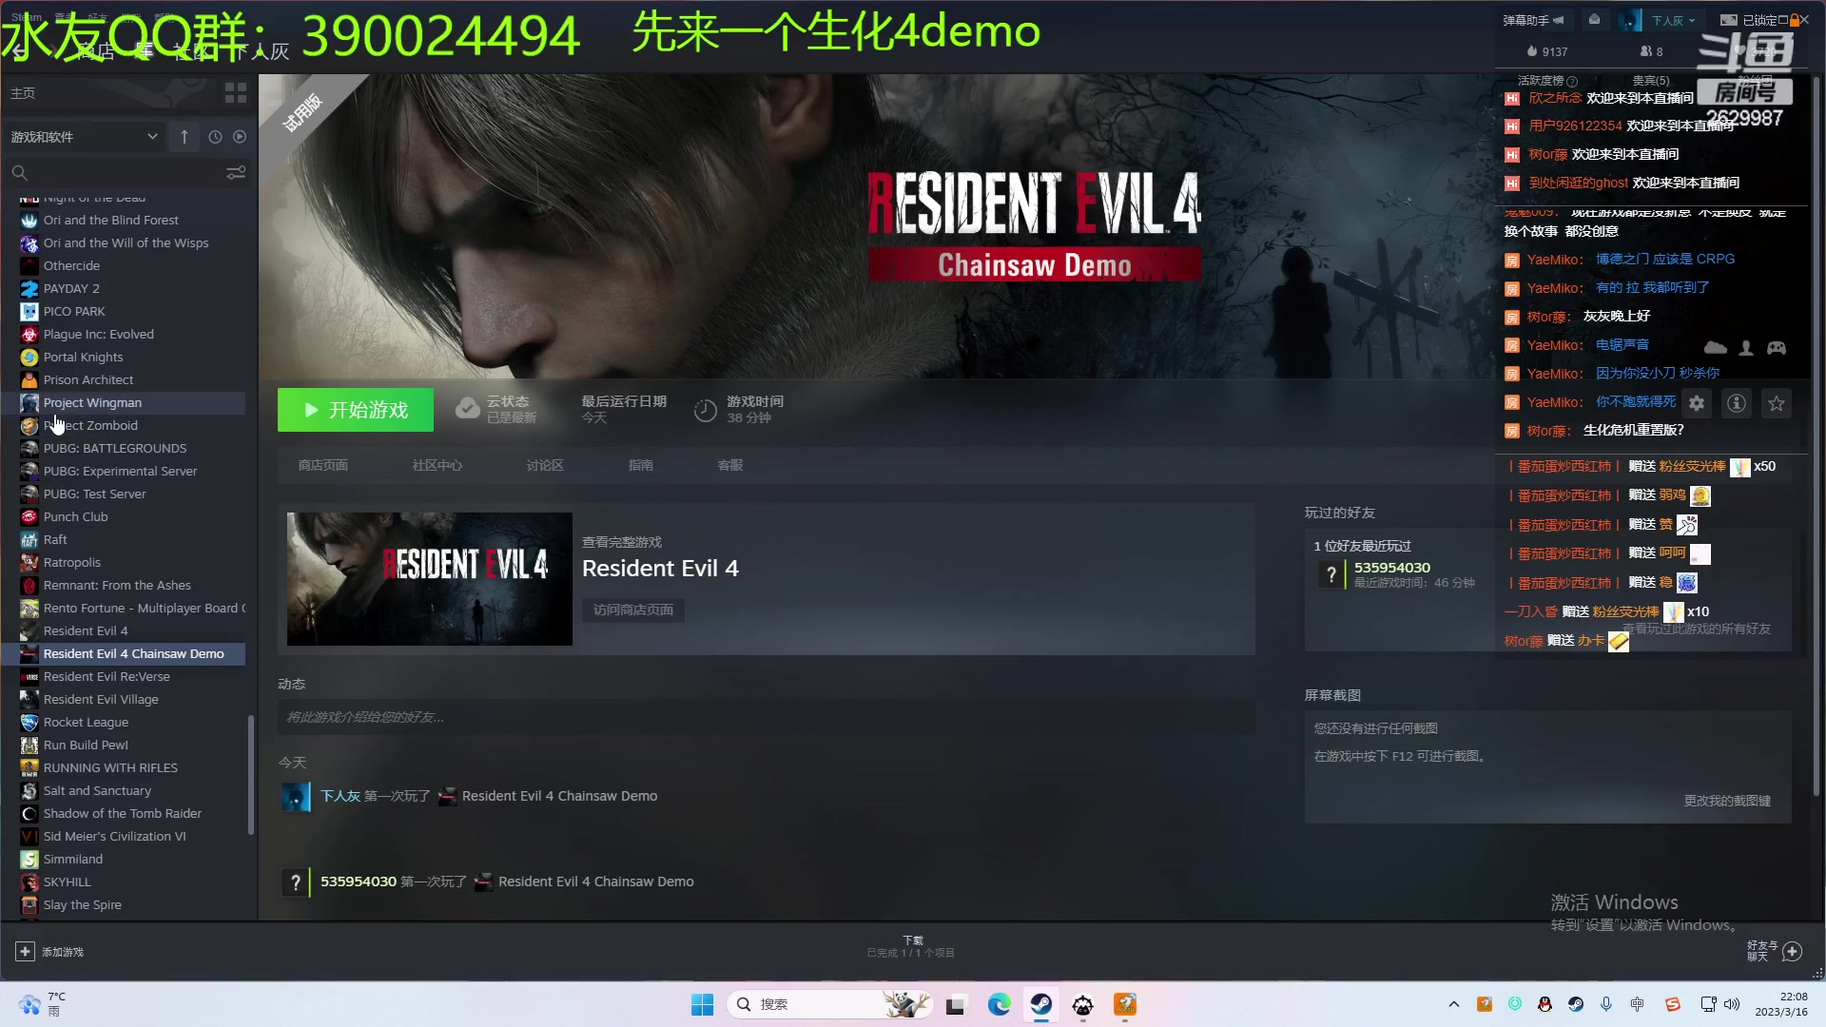
Task: Click the info icon beside the gear
Action: click(x=1737, y=403)
